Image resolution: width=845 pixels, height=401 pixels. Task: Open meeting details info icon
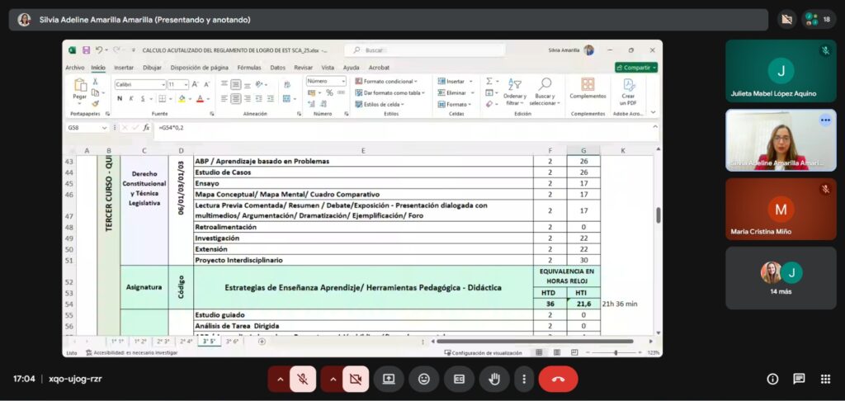[x=772, y=379]
